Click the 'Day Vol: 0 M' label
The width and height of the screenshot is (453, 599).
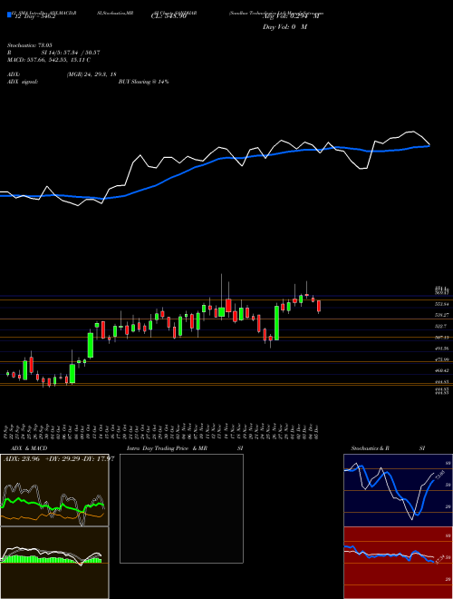coord(284,26)
